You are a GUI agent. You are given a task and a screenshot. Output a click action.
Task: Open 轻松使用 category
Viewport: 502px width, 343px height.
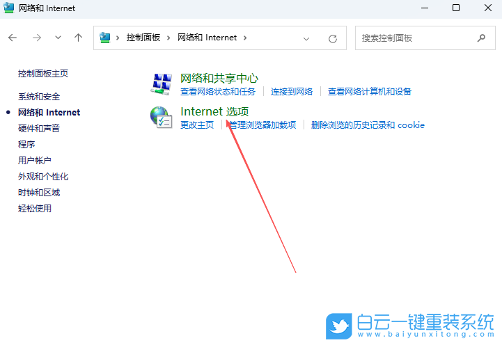35,208
